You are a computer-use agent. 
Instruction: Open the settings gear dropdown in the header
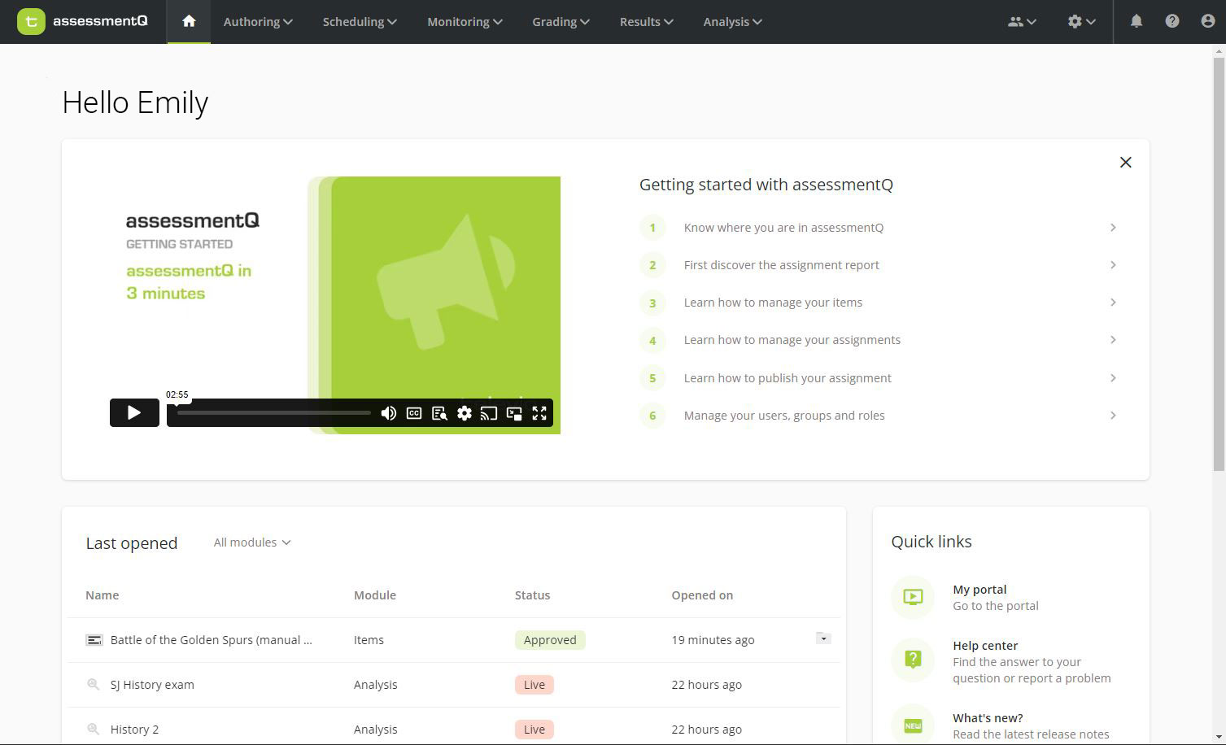click(1080, 22)
